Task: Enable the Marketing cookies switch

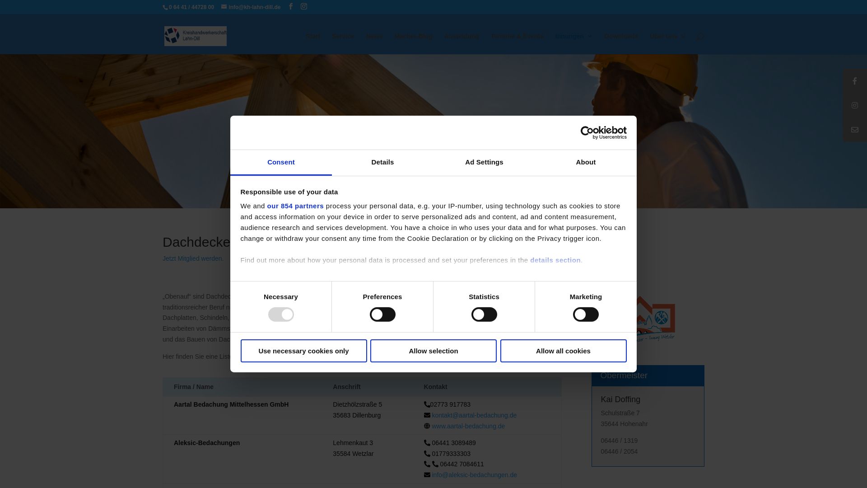Action: [x=586, y=314]
